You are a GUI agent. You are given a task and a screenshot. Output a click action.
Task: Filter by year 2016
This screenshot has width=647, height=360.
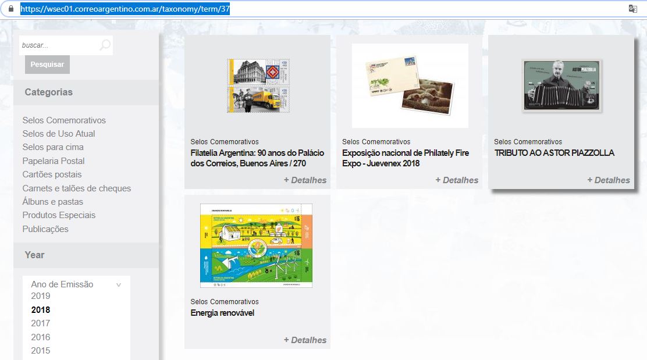[x=41, y=337]
